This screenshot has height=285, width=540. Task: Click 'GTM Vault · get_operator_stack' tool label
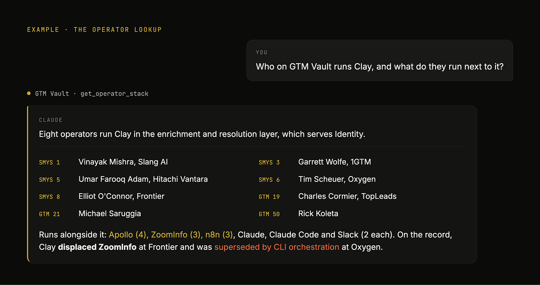92,94
